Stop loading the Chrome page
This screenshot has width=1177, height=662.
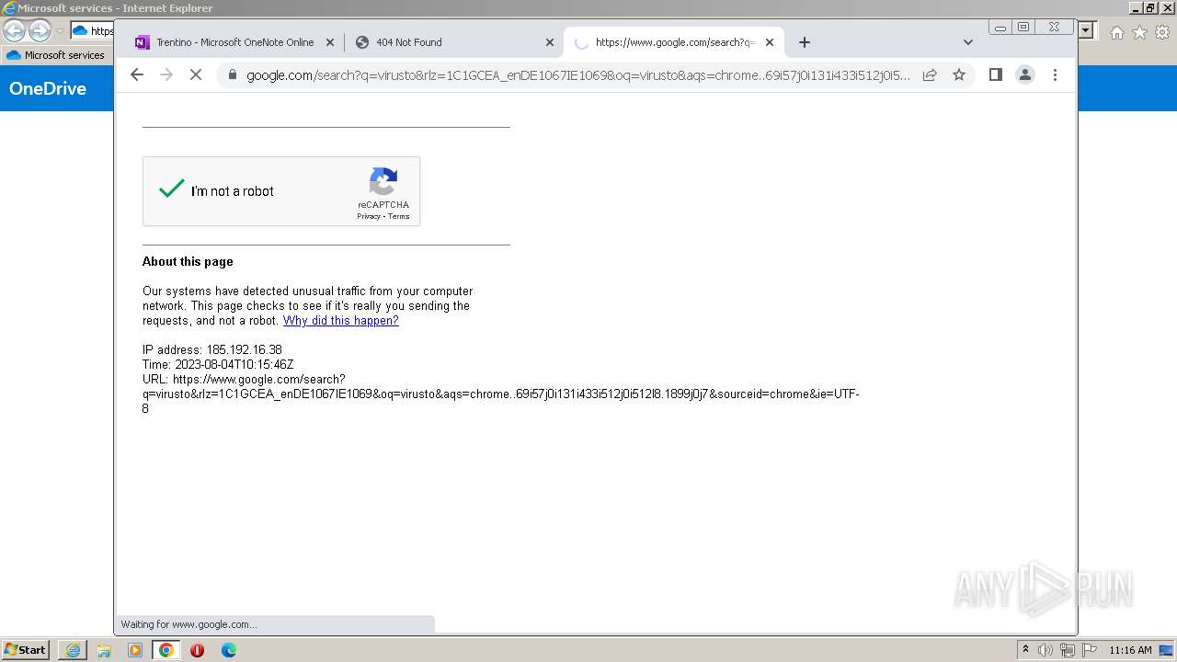196,75
